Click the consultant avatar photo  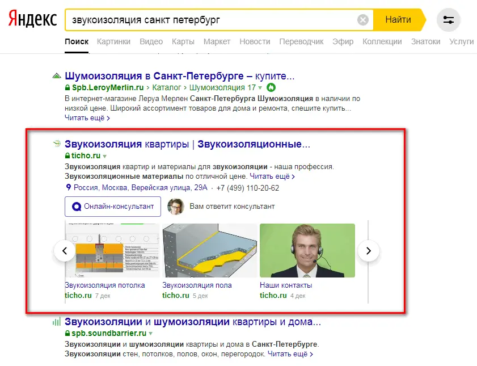[x=176, y=207]
